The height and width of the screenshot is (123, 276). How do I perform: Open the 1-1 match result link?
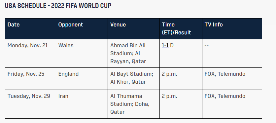[x=165, y=46]
